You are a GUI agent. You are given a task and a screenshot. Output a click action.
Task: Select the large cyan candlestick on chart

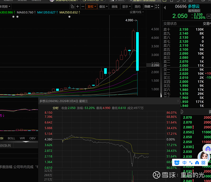(137, 51)
